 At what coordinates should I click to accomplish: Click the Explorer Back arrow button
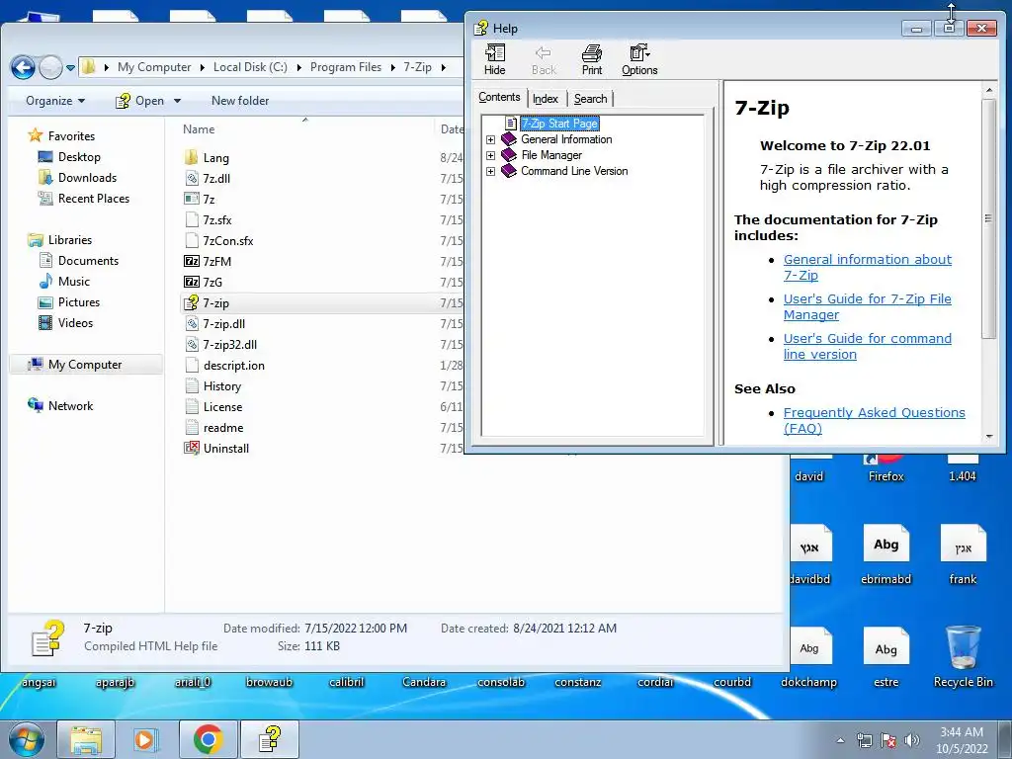tap(24, 67)
